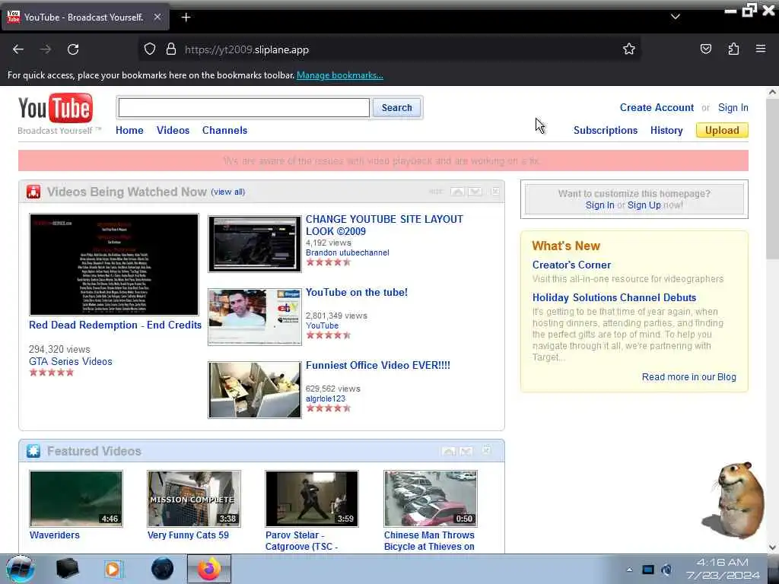Close the YouTube tab
This screenshot has width=779, height=584.
click(157, 17)
